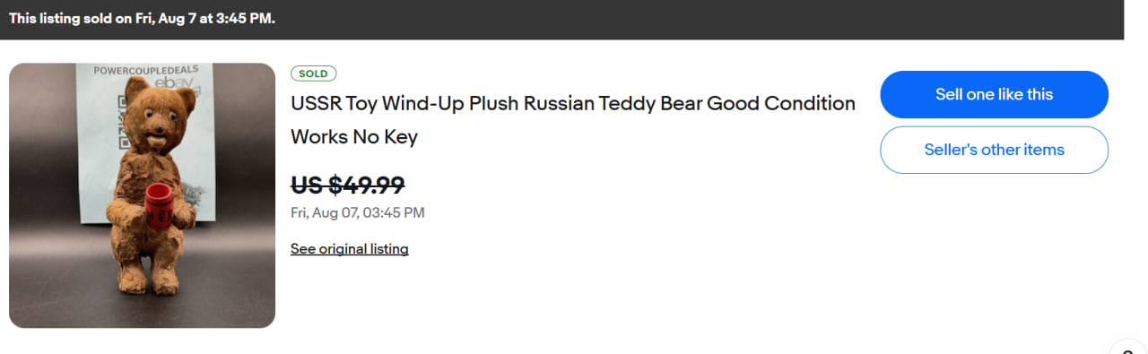1148x354 pixels.
Task: Open the teddy bear listing photo
Action: (x=142, y=195)
